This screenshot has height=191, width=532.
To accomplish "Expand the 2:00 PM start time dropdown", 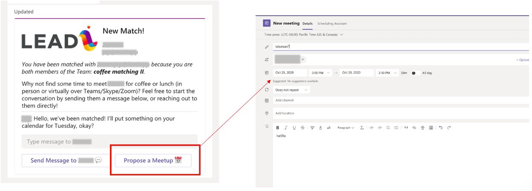I will click(x=328, y=73).
